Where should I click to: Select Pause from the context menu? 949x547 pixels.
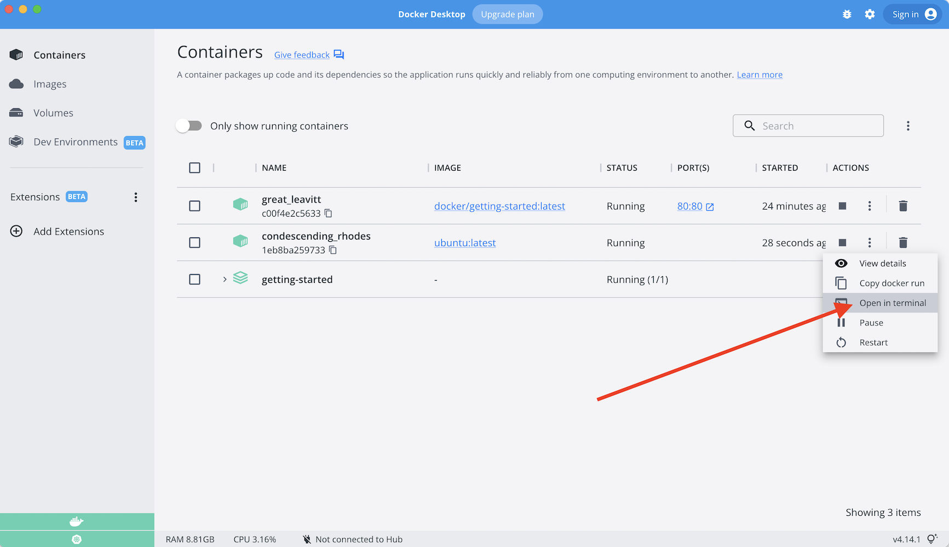(x=870, y=322)
